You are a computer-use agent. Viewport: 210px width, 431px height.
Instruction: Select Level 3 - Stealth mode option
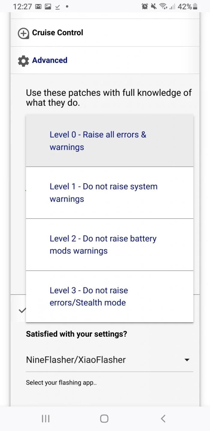click(x=109, y=297)
